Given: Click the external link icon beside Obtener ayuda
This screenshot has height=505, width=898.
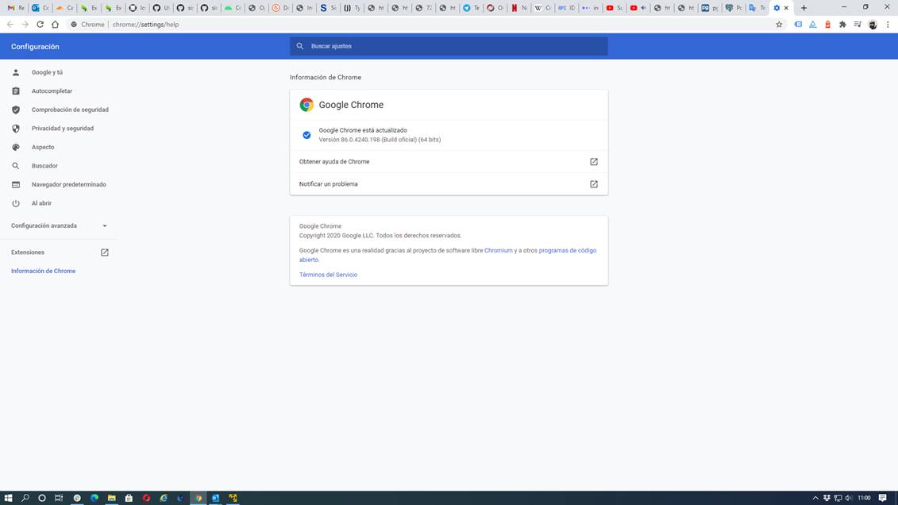Looking at the screenshot, I should [593, 162].
